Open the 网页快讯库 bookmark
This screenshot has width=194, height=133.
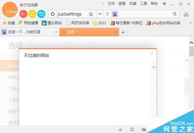(x=78, y=23)
